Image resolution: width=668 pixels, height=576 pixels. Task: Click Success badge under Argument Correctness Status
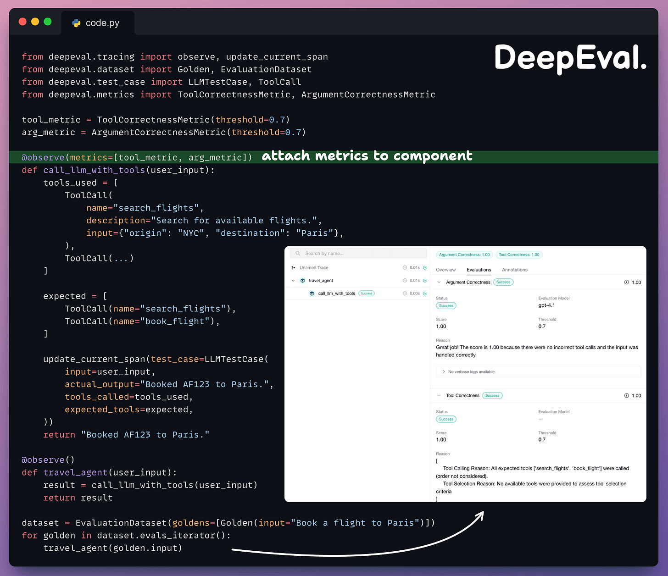pyautogui.click(x=446, y=305)
